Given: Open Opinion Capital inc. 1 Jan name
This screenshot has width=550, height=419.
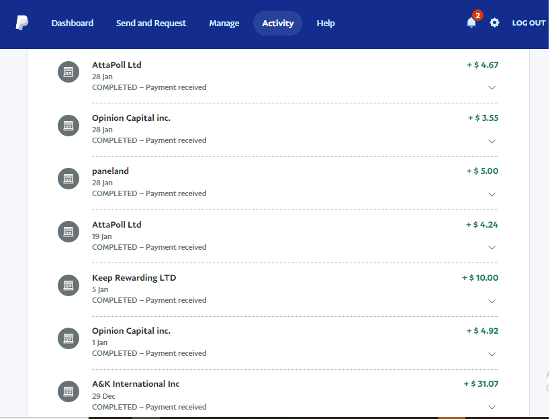Looking at the screenshot, I should [131, 330].
